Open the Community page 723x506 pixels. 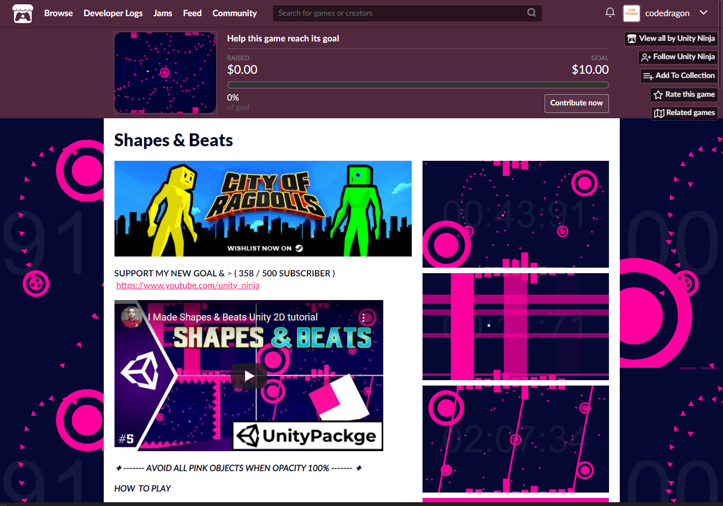point(234,13)
